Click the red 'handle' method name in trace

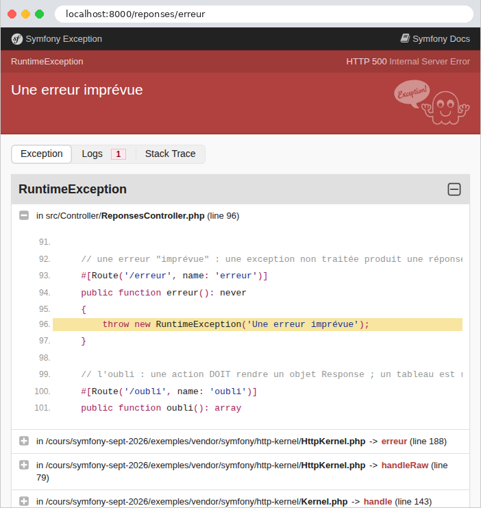(x=378, y=502)
